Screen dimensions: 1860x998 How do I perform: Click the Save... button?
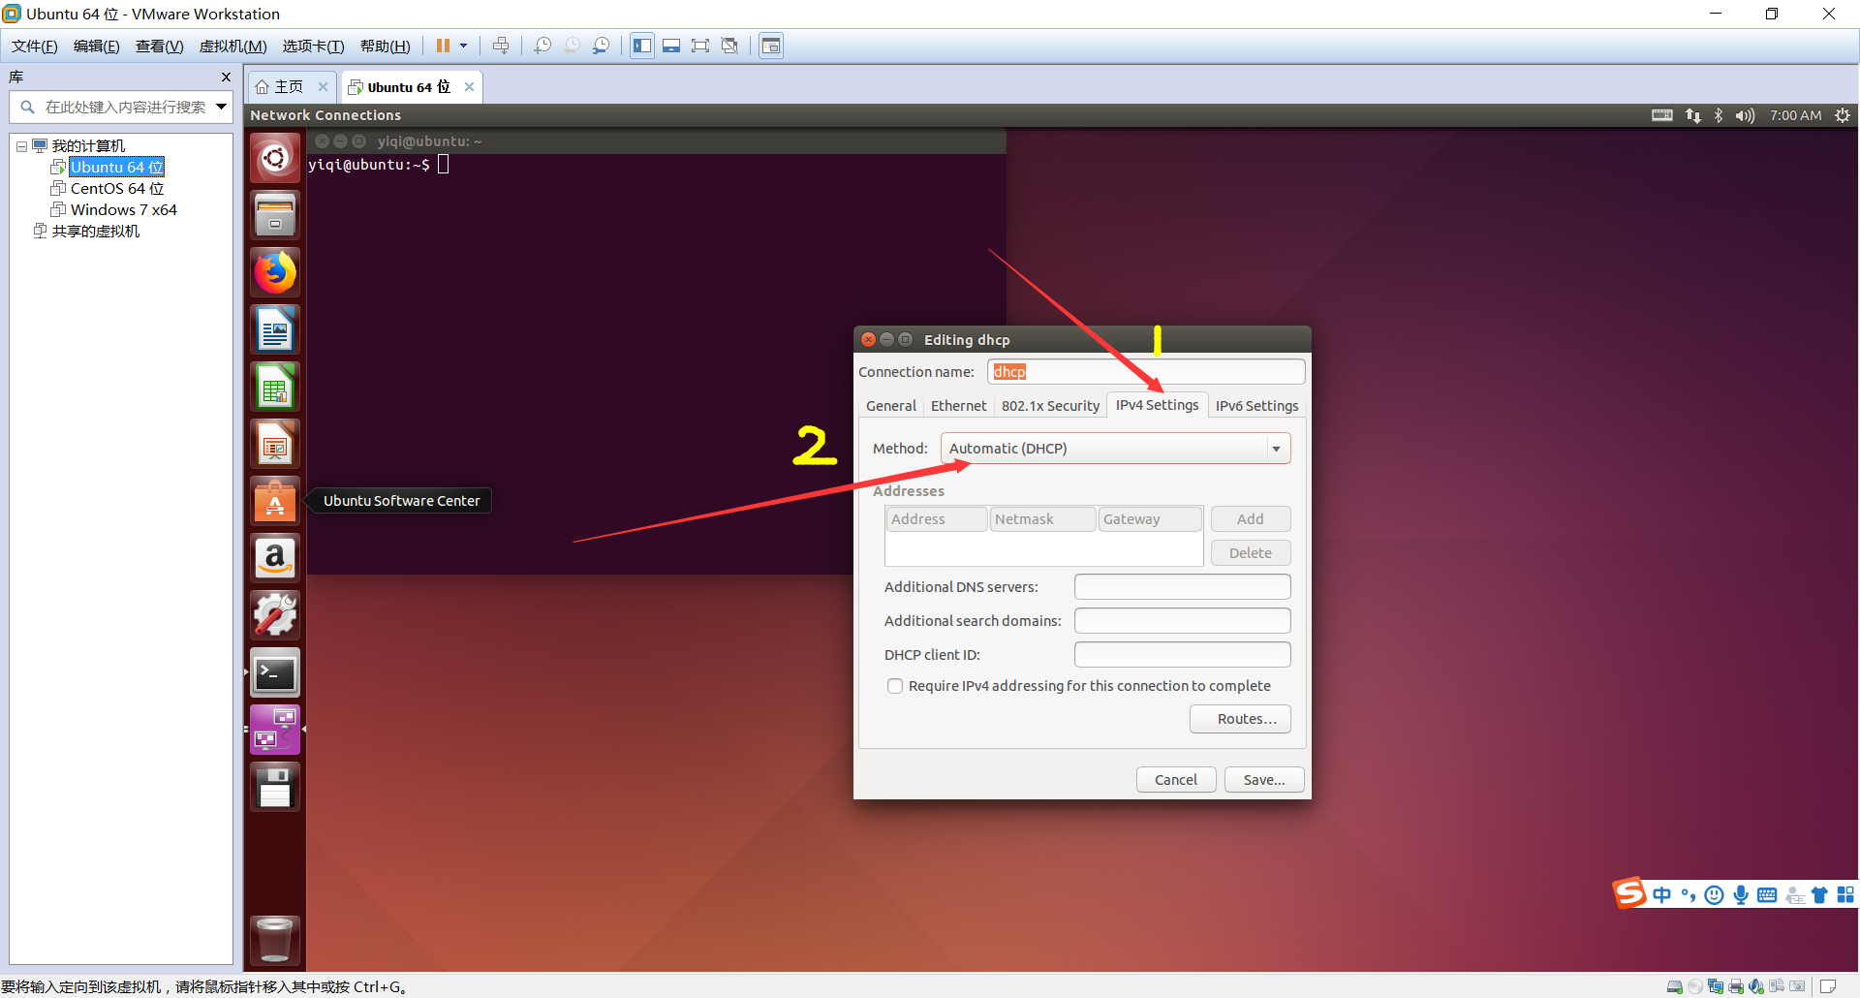pyautogui.click(x=1263, y=780)
